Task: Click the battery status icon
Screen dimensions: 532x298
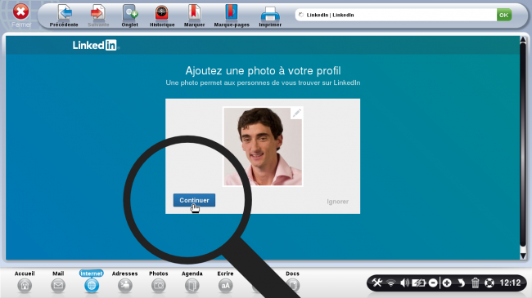Action: [x=419, y=282]
